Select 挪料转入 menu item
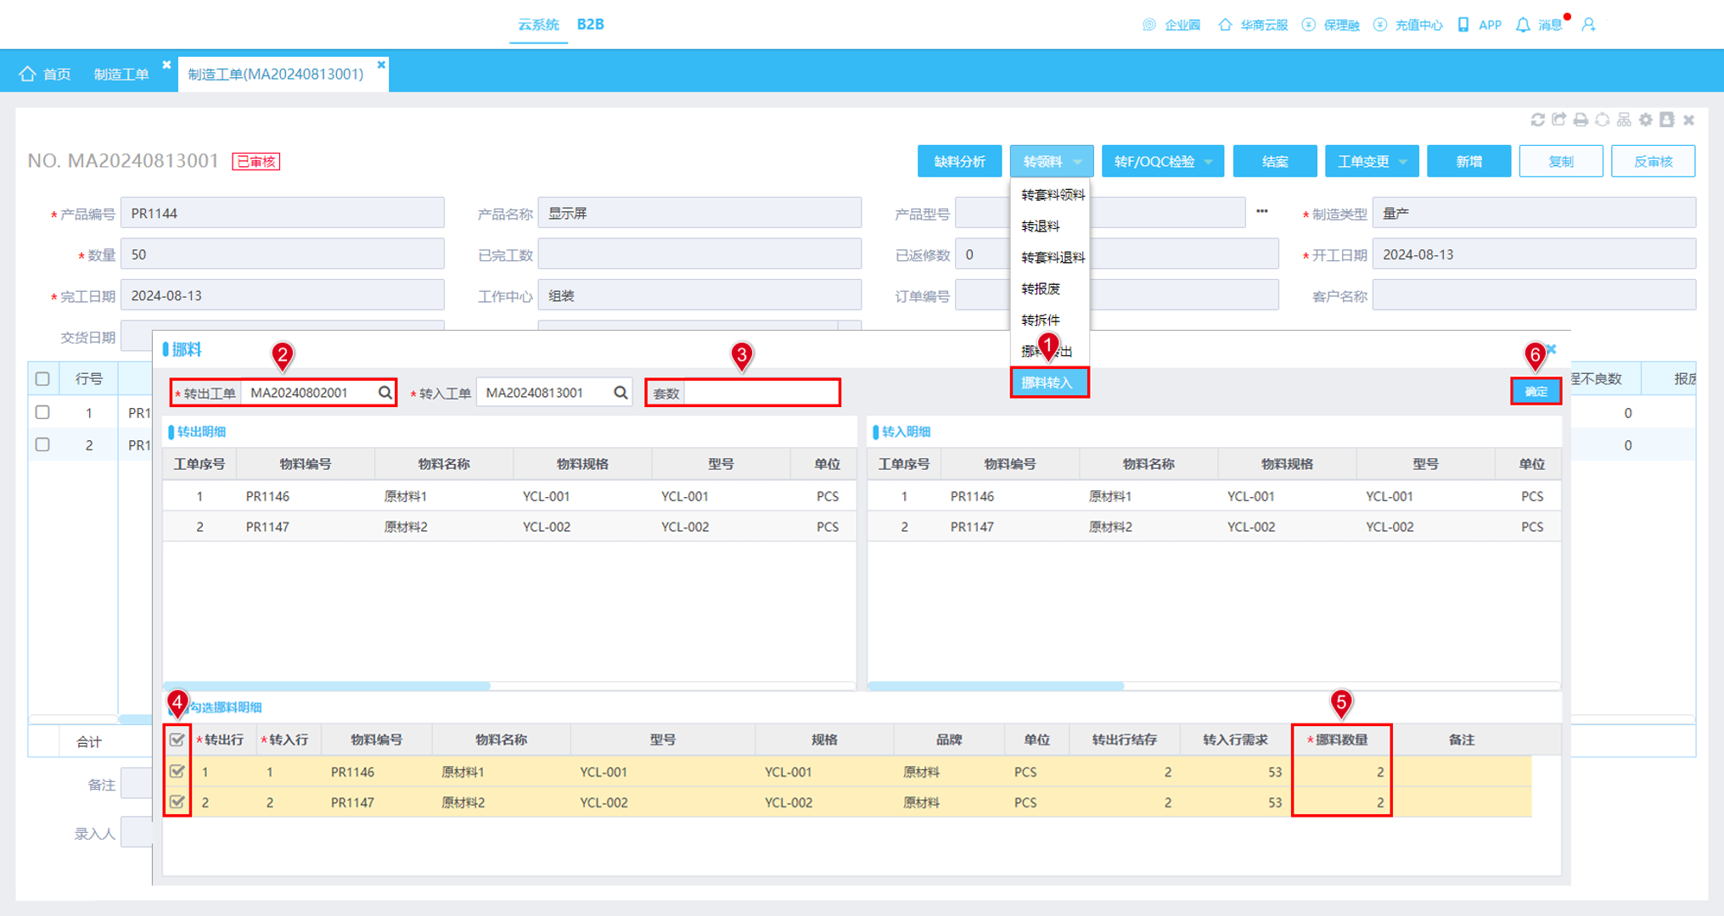The height and width of the screenshot is (916, 1724). pyautogui.click(x=1049, y=383)
